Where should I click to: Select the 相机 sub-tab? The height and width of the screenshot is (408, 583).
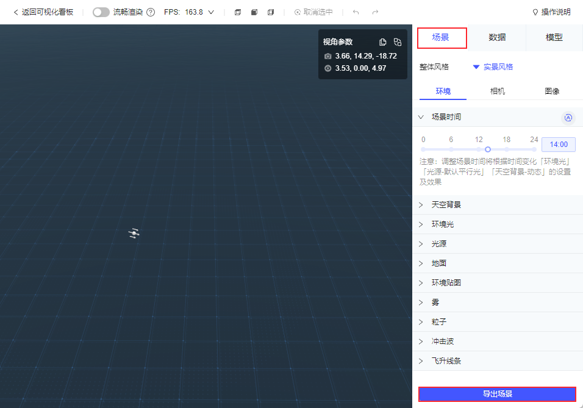(498, 91)
